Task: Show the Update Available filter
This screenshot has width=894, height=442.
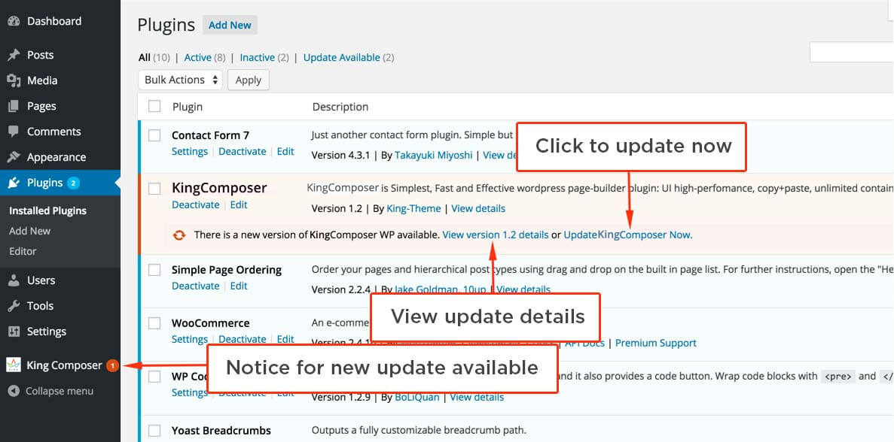Action: (x=341, y=57)
